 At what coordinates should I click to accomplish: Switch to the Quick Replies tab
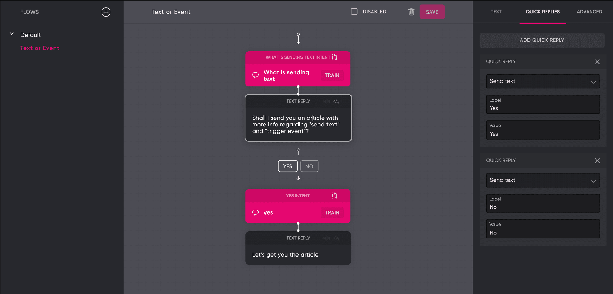click(x=543, y=12)
